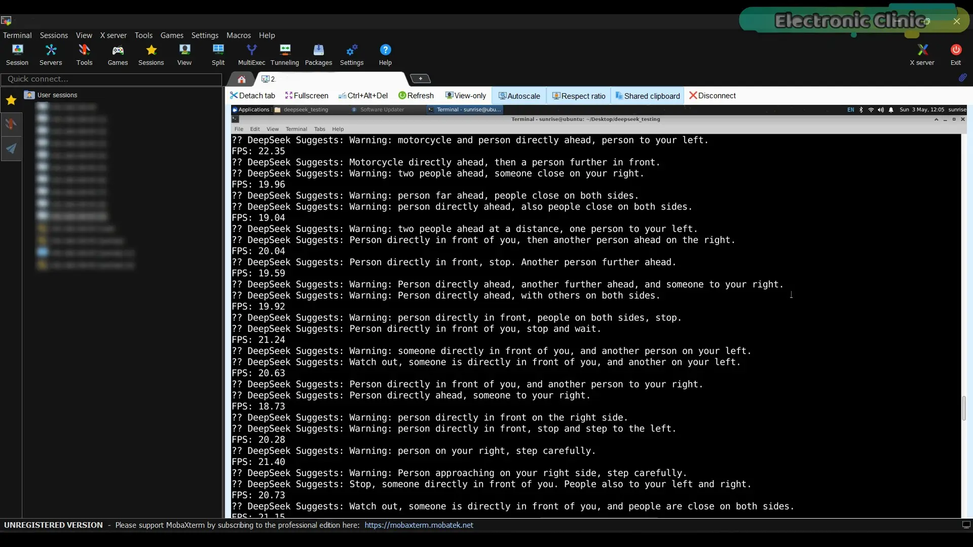Open the Help toolbar icon
This screenshot has width=973, height=547.
click(x=385, y=55)
